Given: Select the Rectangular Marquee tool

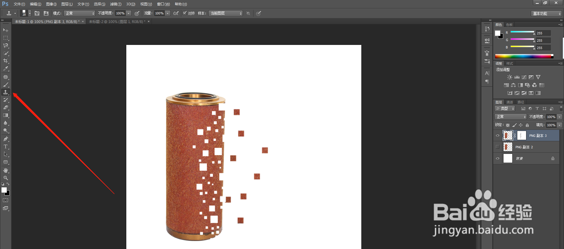Looking at the screenshot, I should [6, 38].
